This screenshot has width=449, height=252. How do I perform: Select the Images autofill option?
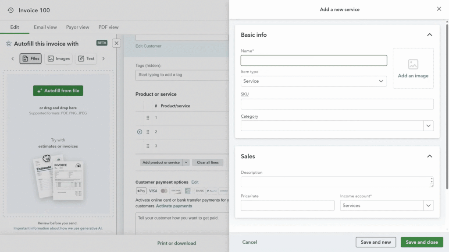(x=59, y=59)
